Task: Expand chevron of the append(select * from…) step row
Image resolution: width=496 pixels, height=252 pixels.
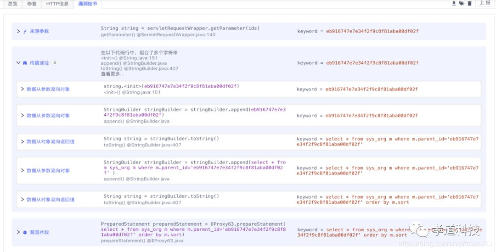Action: pos(23,170)
